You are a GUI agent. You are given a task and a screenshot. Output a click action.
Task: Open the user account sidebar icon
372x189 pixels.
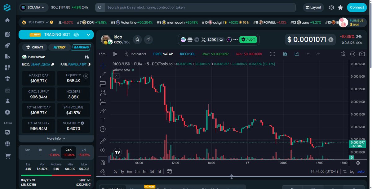click(x=7, y=101)
